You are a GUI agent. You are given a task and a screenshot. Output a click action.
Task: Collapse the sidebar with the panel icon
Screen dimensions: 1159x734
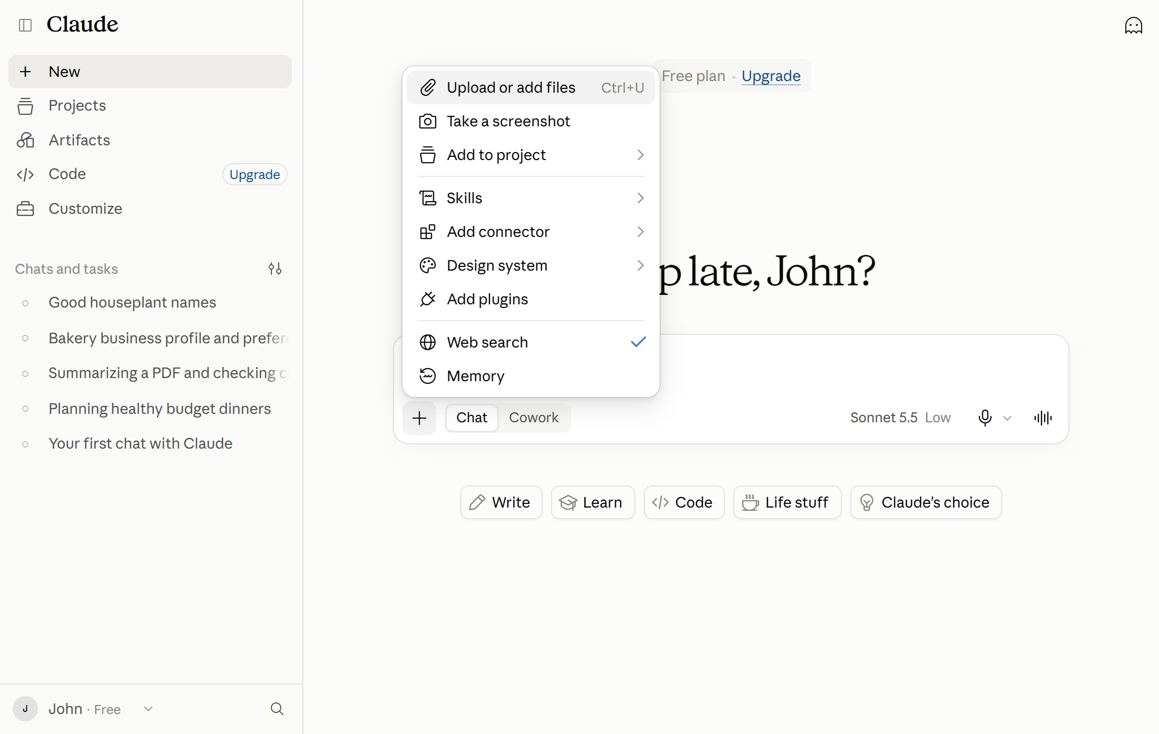click(25, 25)
